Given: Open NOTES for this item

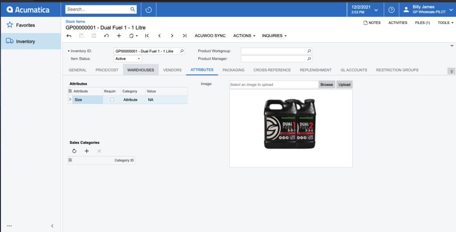Looking at the screenshot, I should pos(372,23).
